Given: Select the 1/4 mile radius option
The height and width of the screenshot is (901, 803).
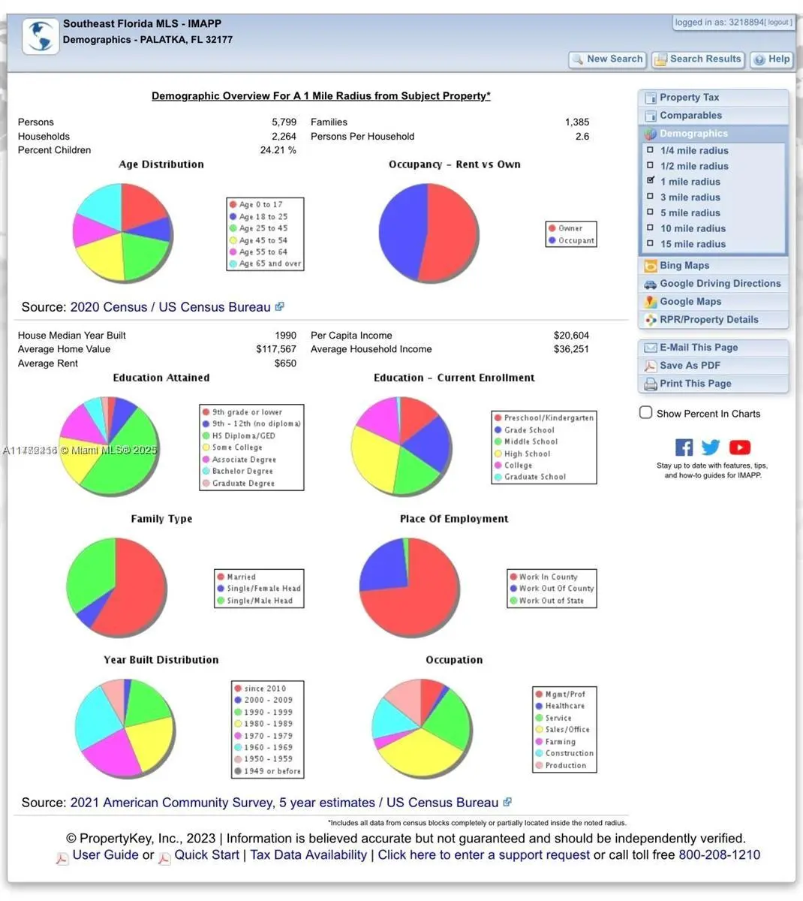Looking at the screenshot, I should tap(651, 150).
